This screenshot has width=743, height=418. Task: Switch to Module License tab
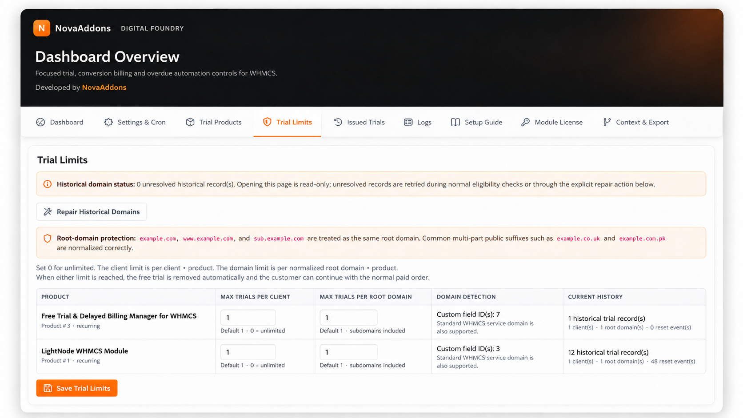point(552,122)
